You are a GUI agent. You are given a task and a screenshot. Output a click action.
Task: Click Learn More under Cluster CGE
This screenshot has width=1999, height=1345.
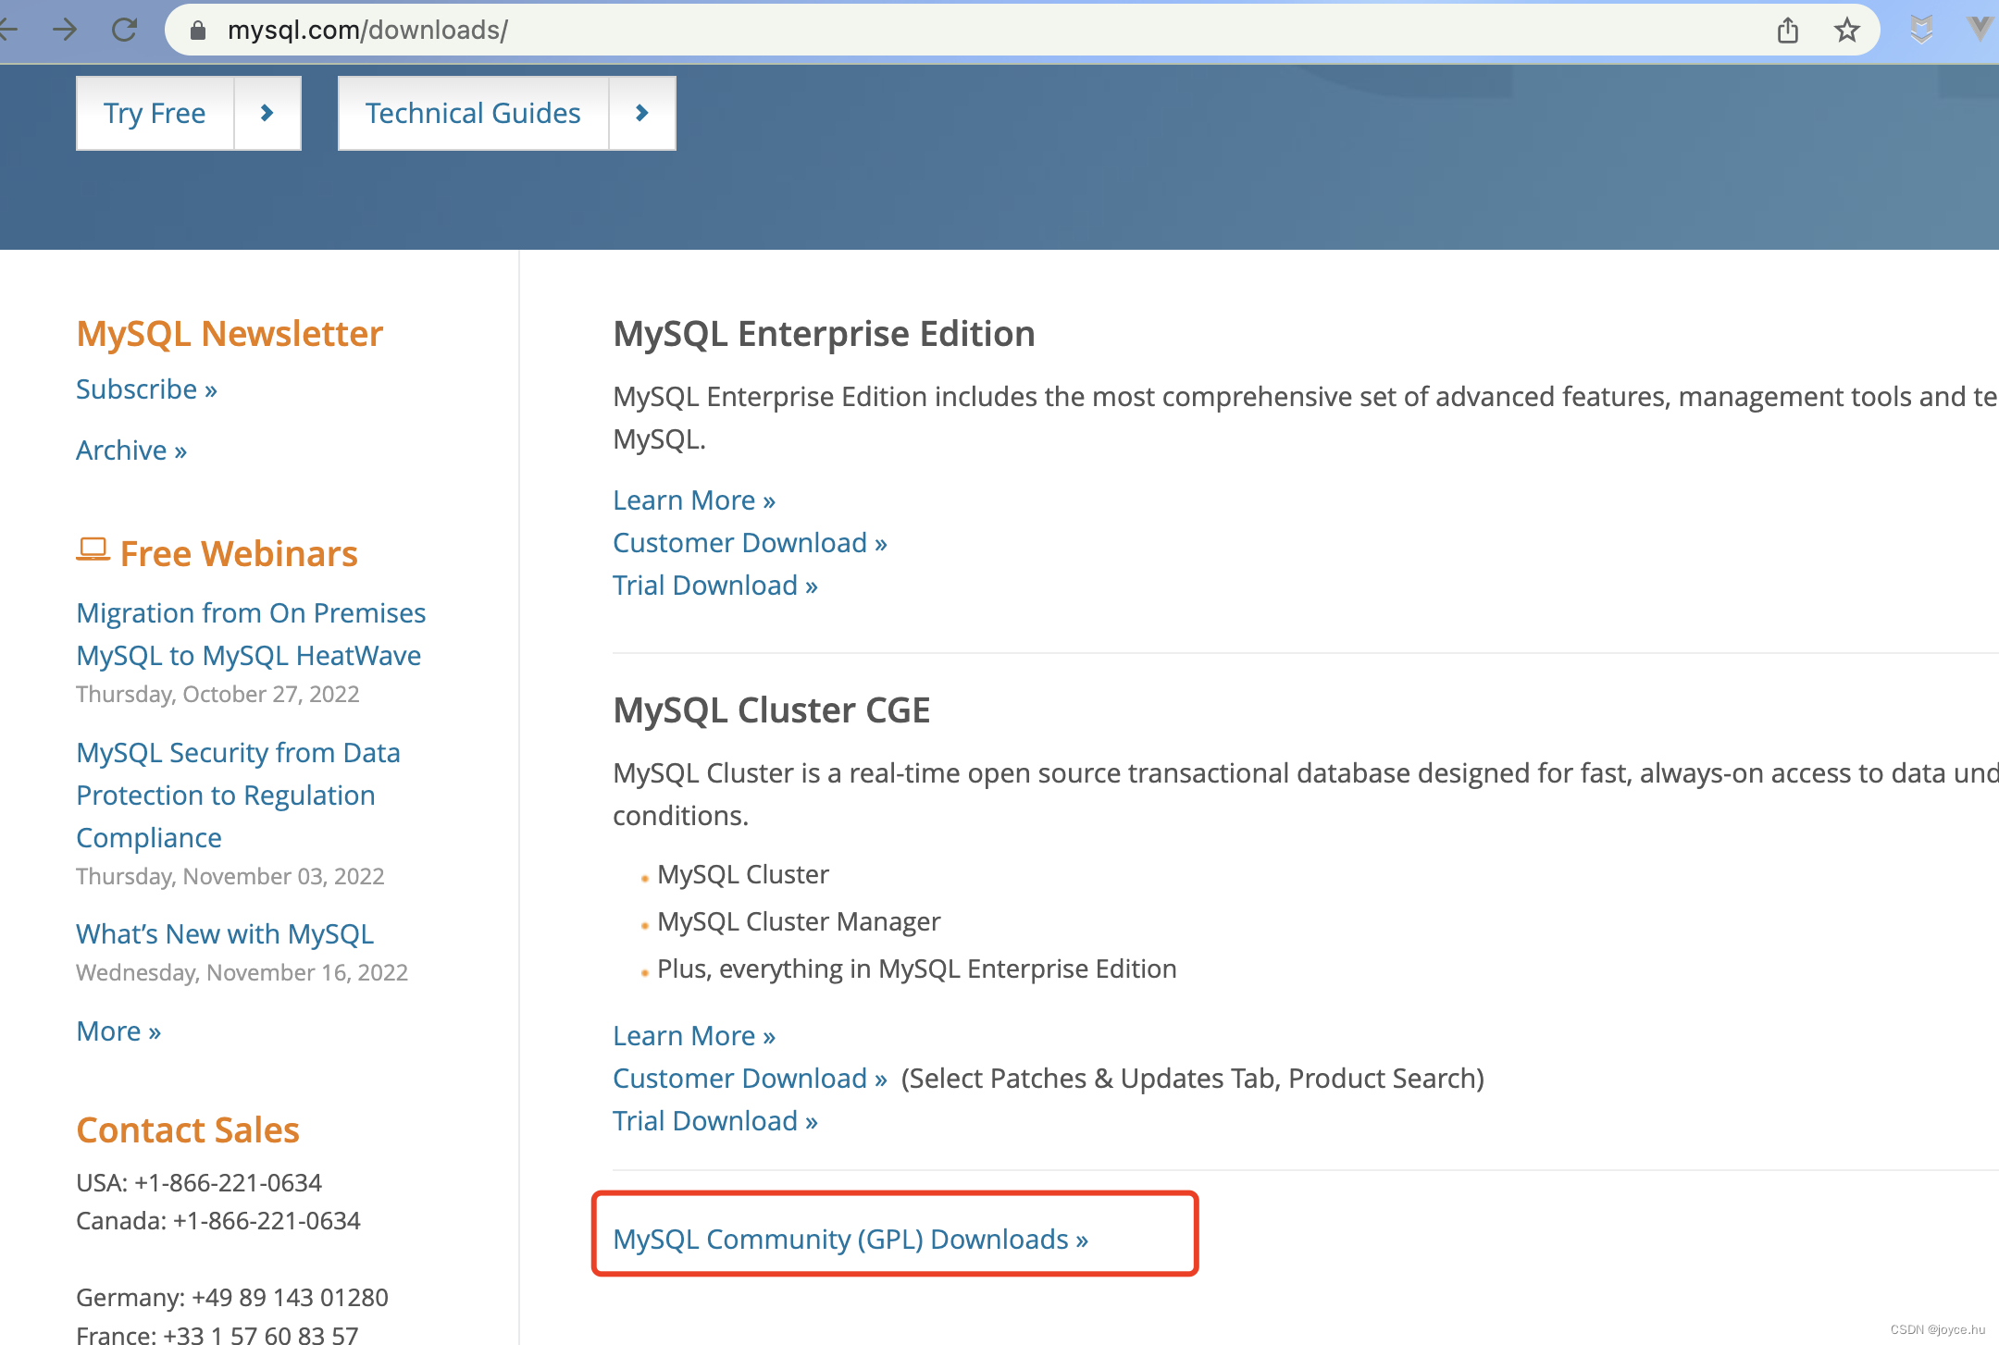pyautogui.click(x=694, y=1036)
